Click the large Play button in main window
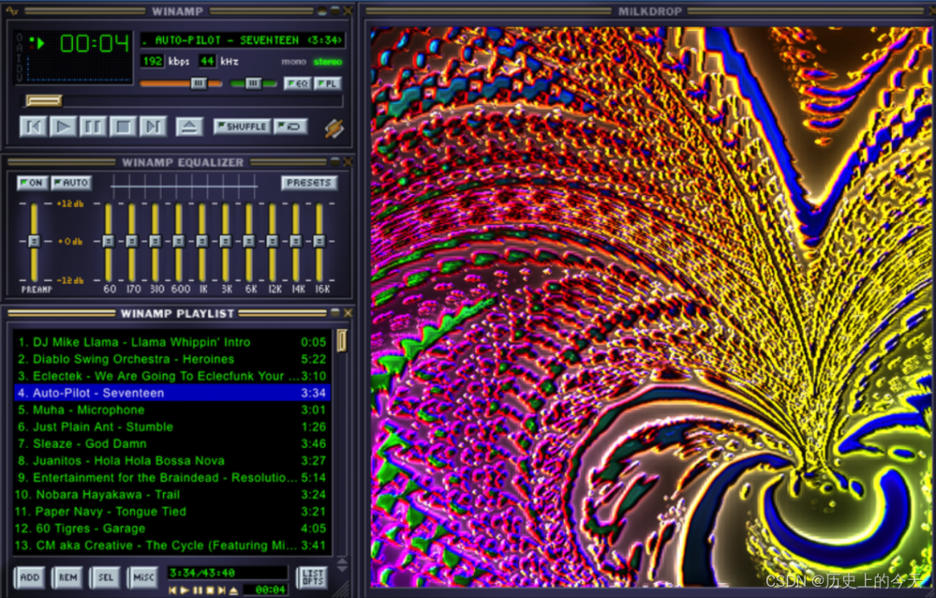The width and height of the screenshot is (936, 598). coord(63,127)
